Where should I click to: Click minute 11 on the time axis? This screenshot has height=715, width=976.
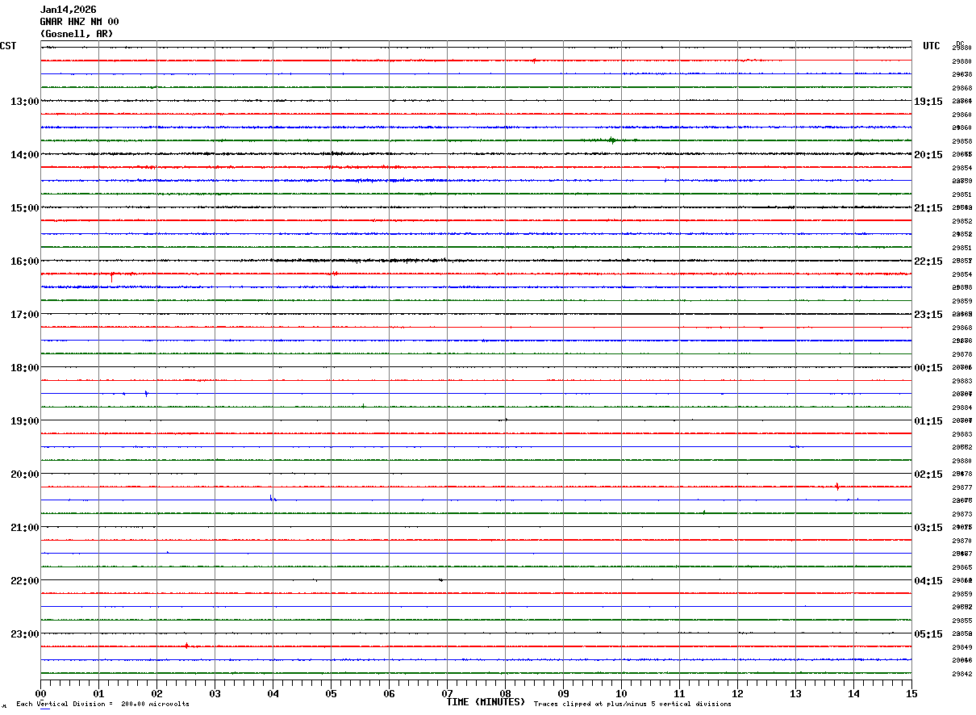[x=679, y=693]
